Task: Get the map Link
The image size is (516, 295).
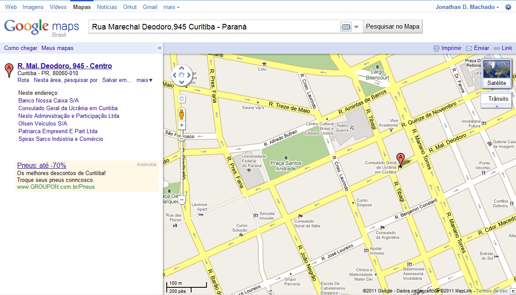Action: click(x=503, y=48)
